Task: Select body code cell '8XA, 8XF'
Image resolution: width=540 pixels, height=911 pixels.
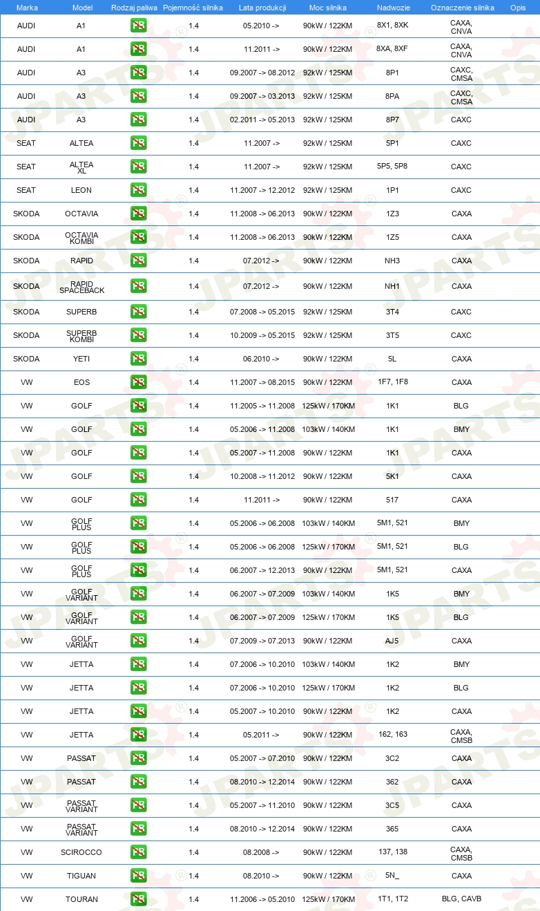Action: pyautogui.click(x=392, y=49)
